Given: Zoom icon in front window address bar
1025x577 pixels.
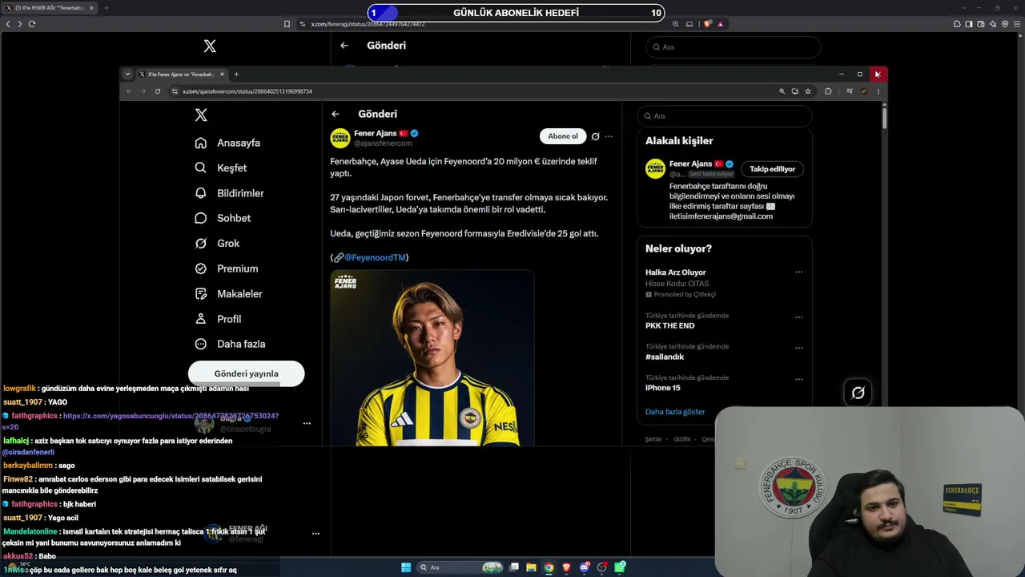Looking at the screenshot, I should (x=782, y=91).
